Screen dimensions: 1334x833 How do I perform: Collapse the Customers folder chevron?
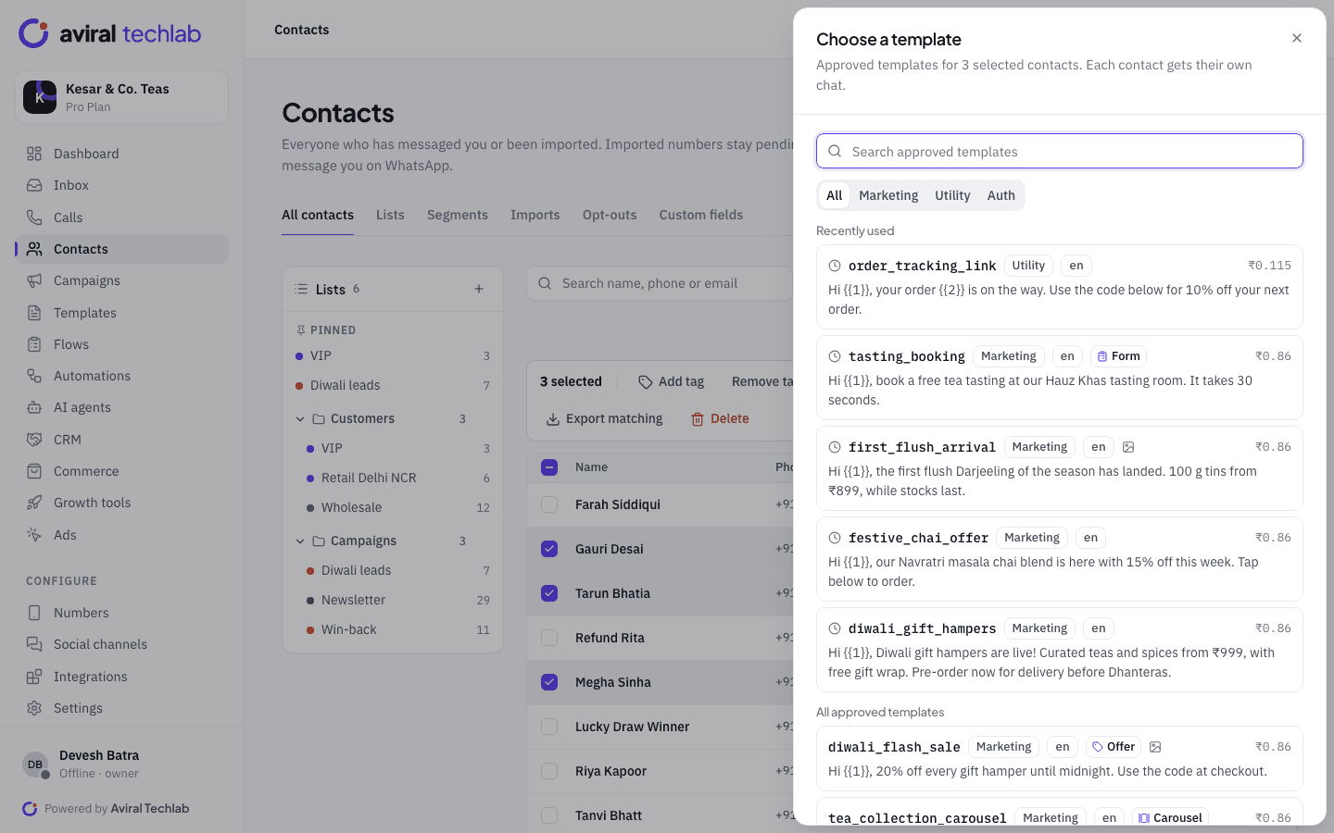300,418
